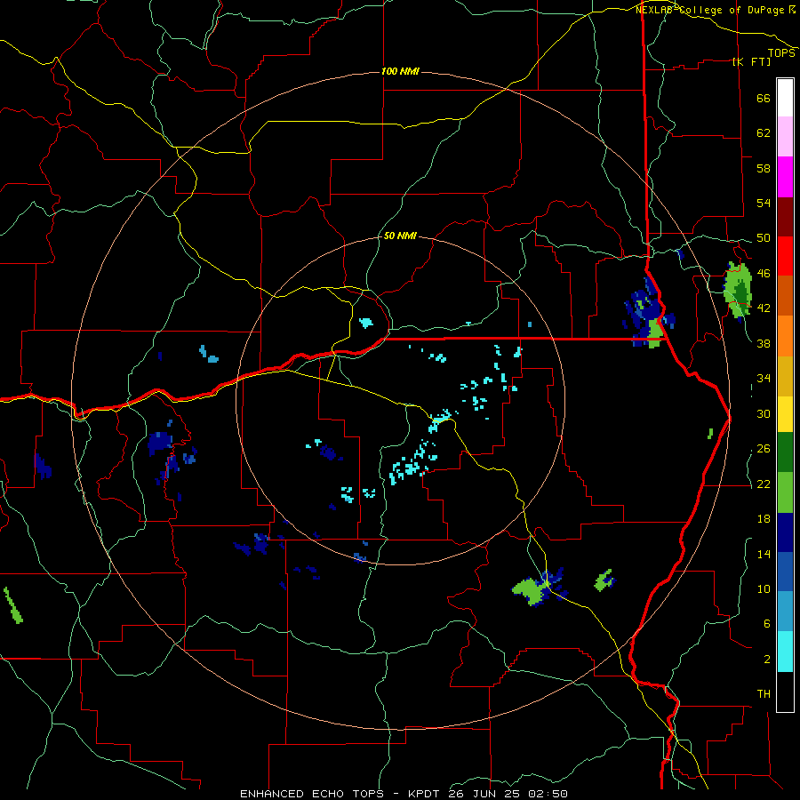Click the legend value "18"
The width and height of the screenshot is (800, 800).
click(x=764, y=519)
